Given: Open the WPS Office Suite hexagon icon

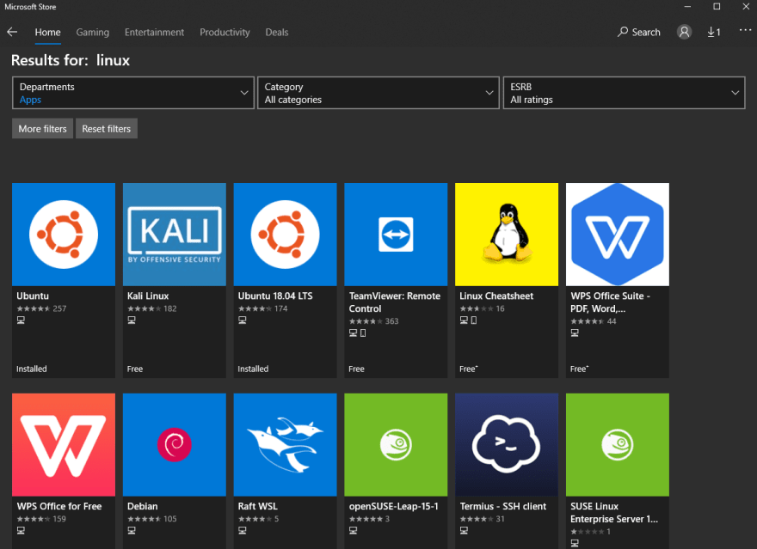Looking at the screenshot, I should pyautogui.click(x=618, y=235).
